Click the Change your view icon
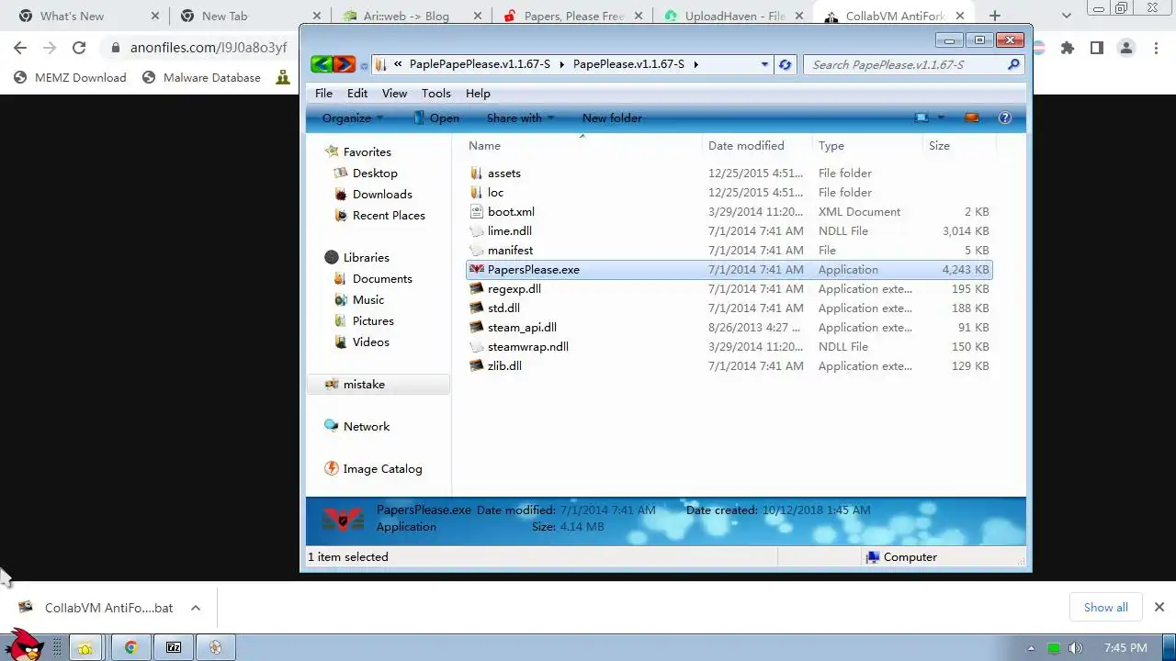 (x=922, y=118)
